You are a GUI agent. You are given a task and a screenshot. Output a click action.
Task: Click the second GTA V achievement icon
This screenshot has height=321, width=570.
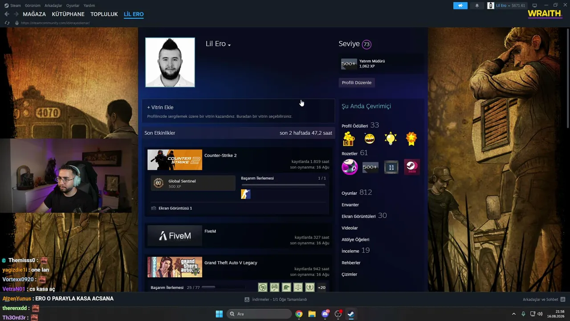coord(275,288)
